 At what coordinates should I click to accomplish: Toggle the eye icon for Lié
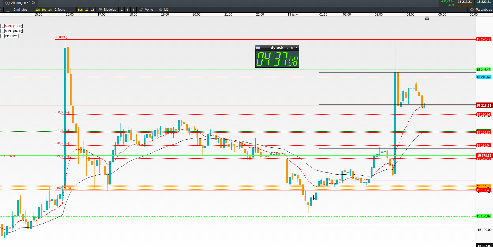click(161, 10)
